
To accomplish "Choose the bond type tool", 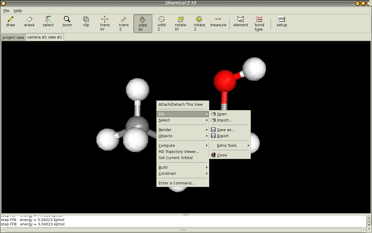I will tap(259, 23).
